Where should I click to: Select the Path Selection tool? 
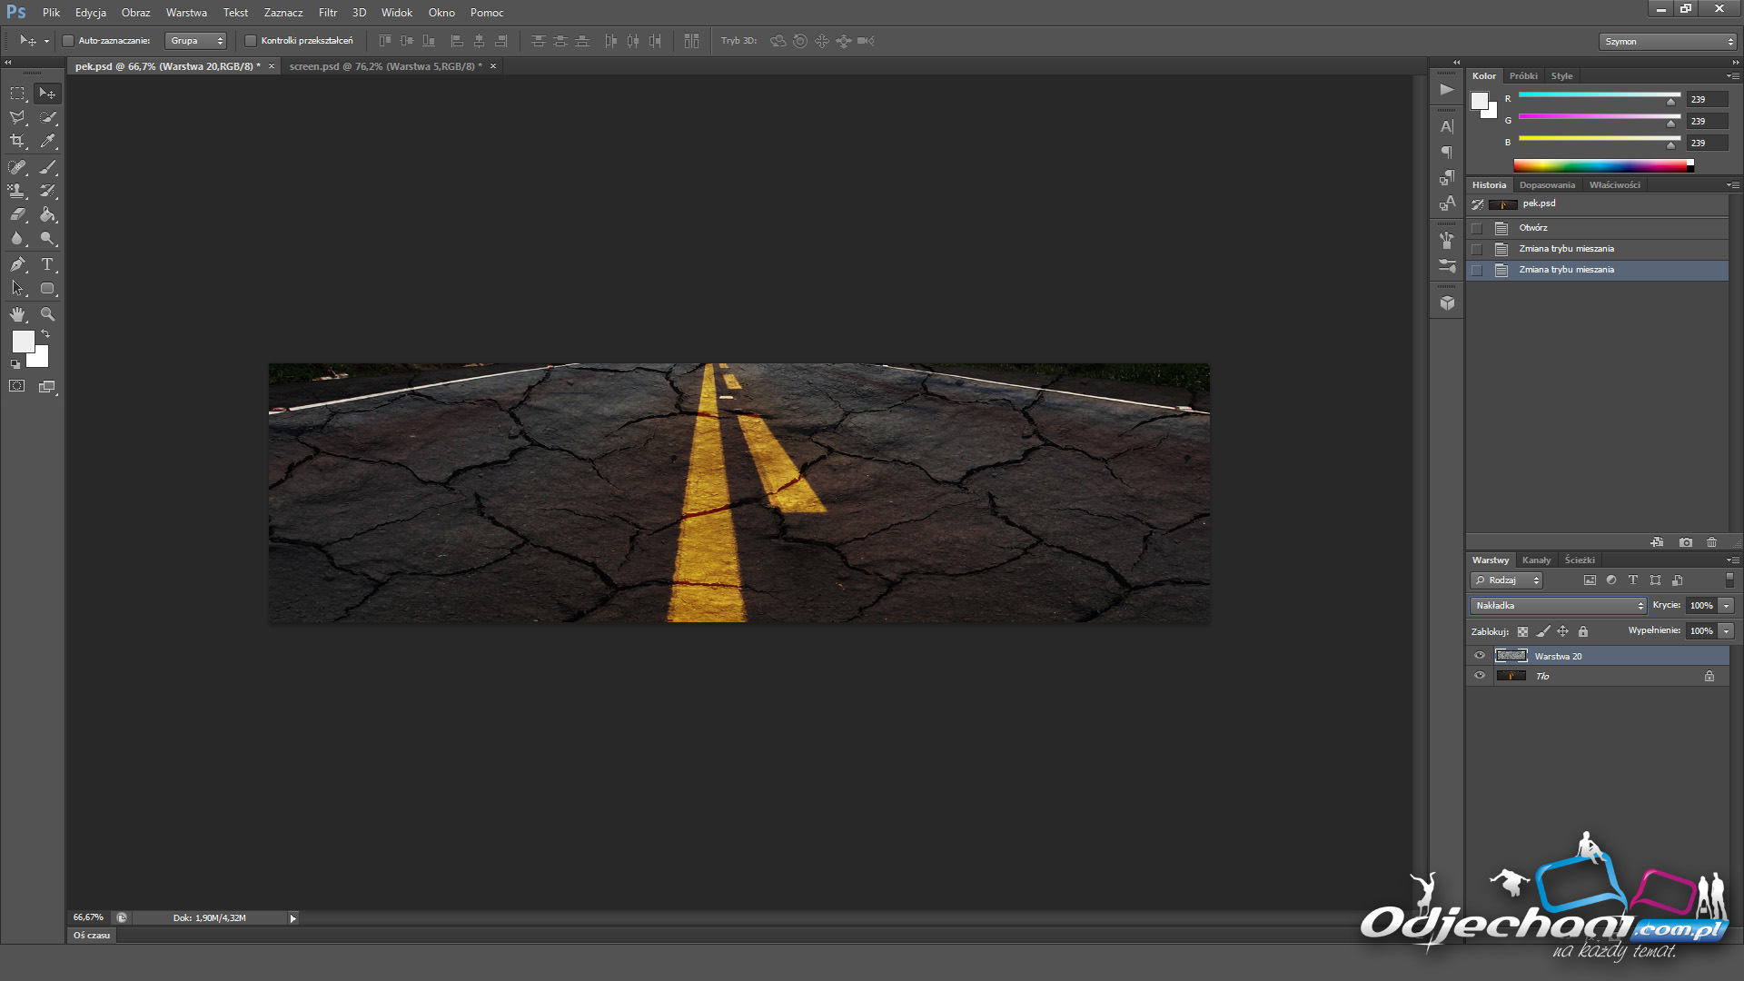coord(17,288)
